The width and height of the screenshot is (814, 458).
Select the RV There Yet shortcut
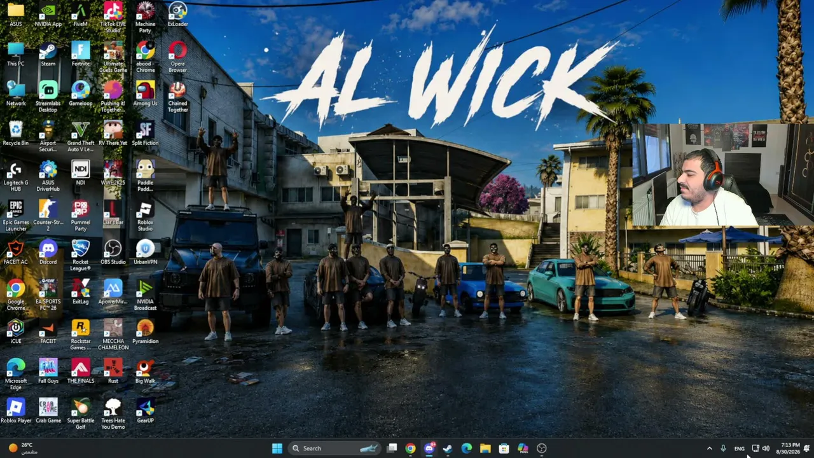click(113, 134)
